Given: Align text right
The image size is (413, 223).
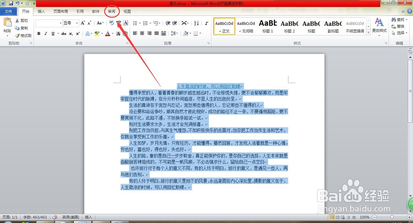Looking at the screenshot, I should (x=150, y=33).
